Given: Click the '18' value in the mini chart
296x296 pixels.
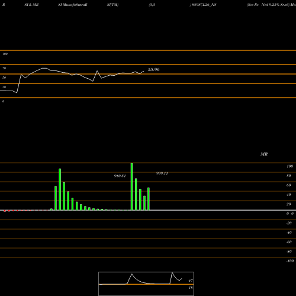Looking at the screenshot, I should click(x=191, y=288).
